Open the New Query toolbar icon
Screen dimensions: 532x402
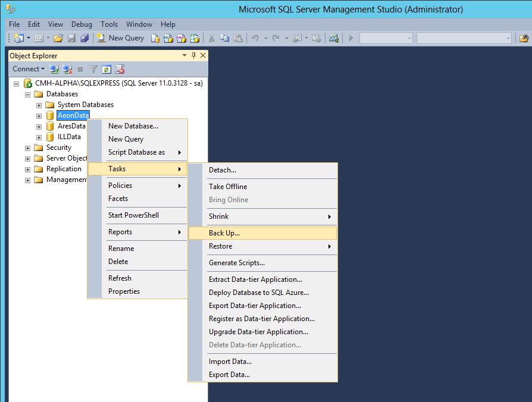(121, 37)
